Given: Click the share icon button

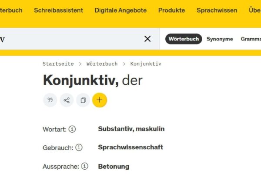Looking at the screenshot, I should (67, 100).
